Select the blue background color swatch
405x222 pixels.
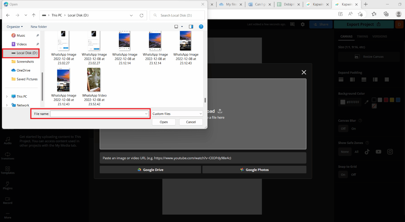(x=398, y=100)
